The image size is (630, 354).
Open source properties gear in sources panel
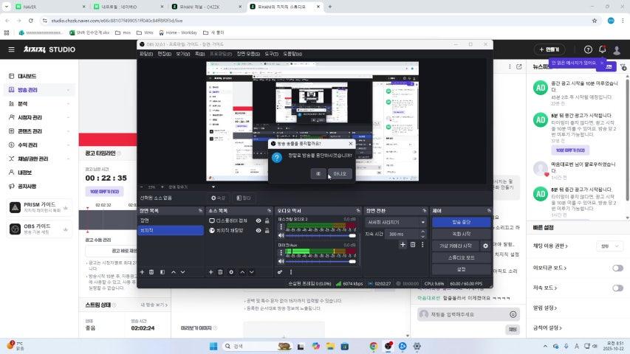click(231, 272)
